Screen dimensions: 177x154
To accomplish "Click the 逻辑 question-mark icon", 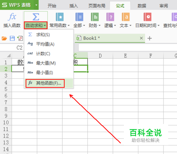I will [110, 17].
